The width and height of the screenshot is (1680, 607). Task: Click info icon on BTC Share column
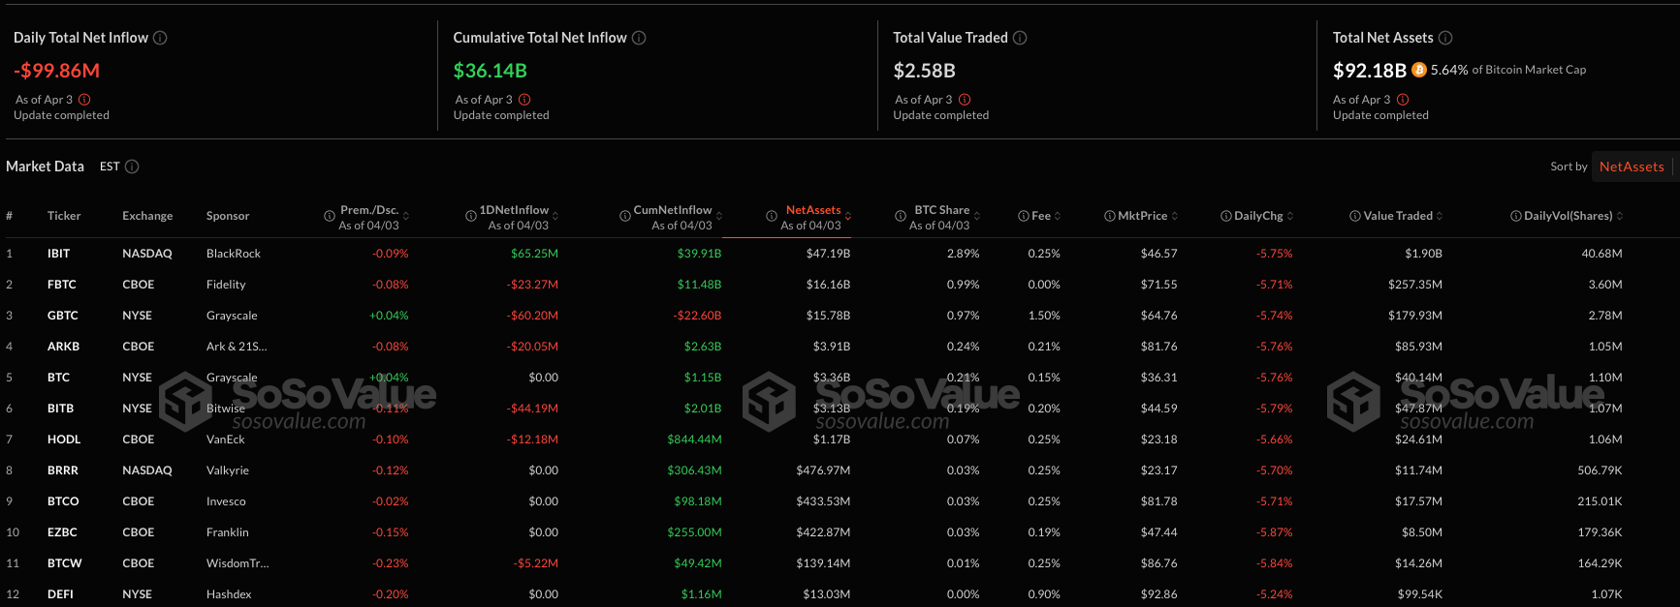(x=901, y=216)
